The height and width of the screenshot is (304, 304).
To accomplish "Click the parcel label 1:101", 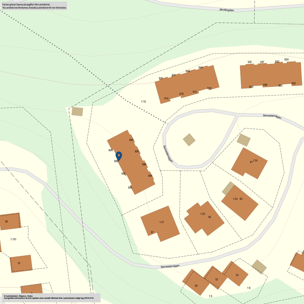I will [13, 239].
